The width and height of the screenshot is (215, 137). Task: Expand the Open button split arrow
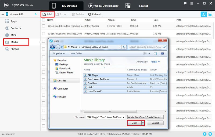pos(143,123)
